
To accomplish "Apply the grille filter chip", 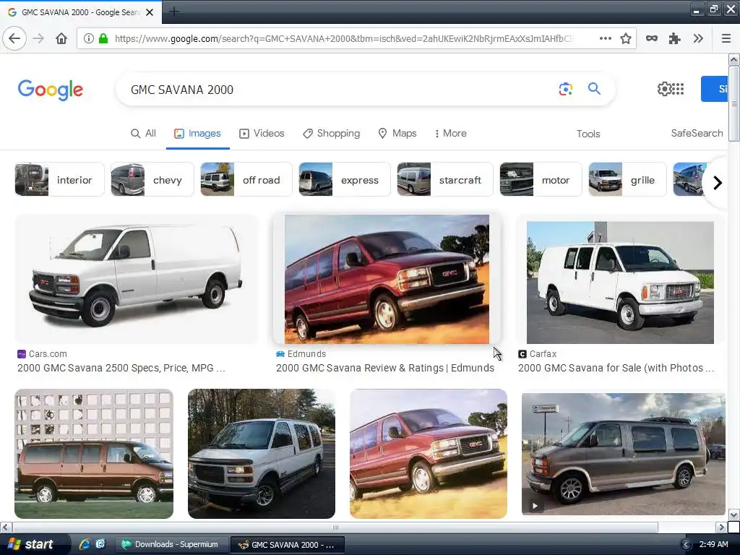I will [x=627, y=179].
